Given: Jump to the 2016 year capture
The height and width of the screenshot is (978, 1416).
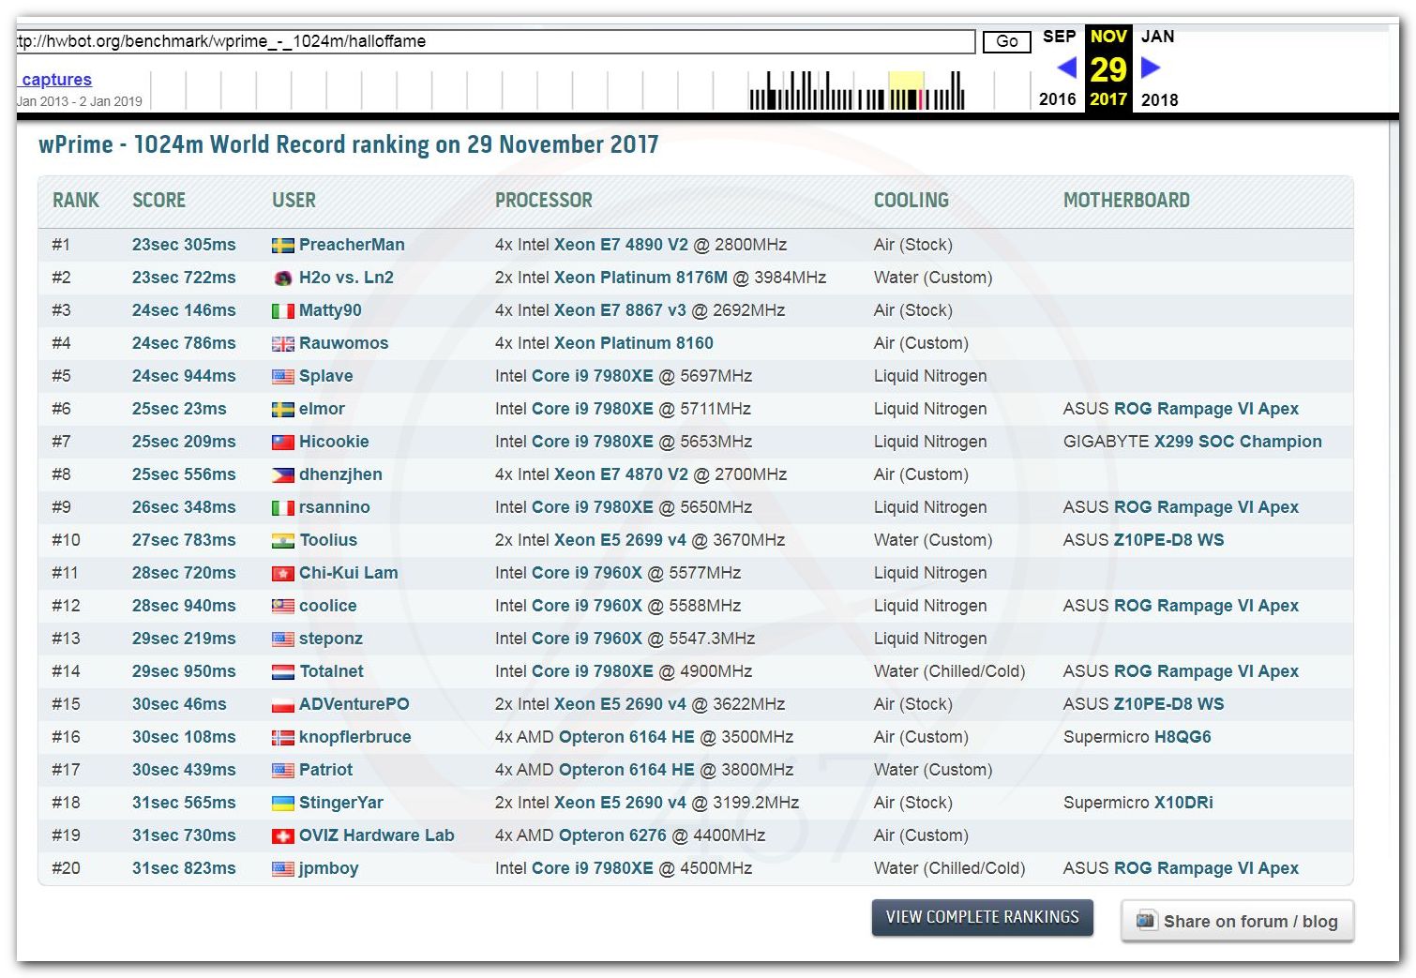Looking at the screenshot, I should point(1057,99).
